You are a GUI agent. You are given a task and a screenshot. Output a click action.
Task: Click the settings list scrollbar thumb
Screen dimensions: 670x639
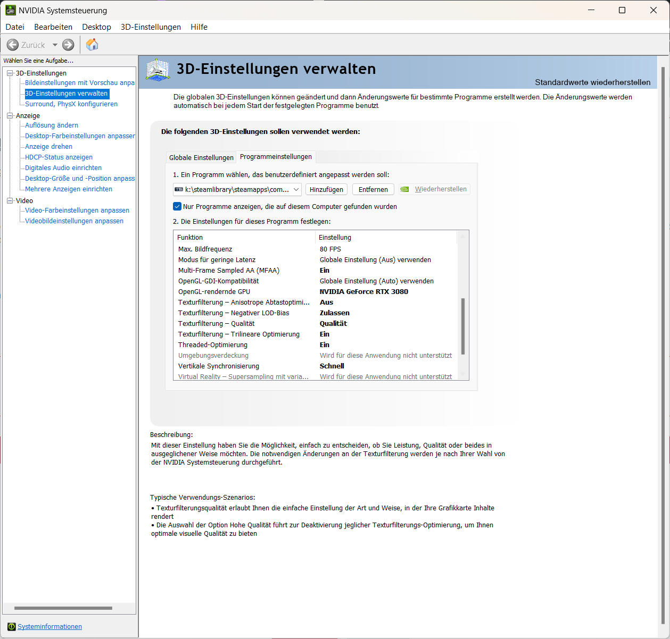tap(463, 326)
